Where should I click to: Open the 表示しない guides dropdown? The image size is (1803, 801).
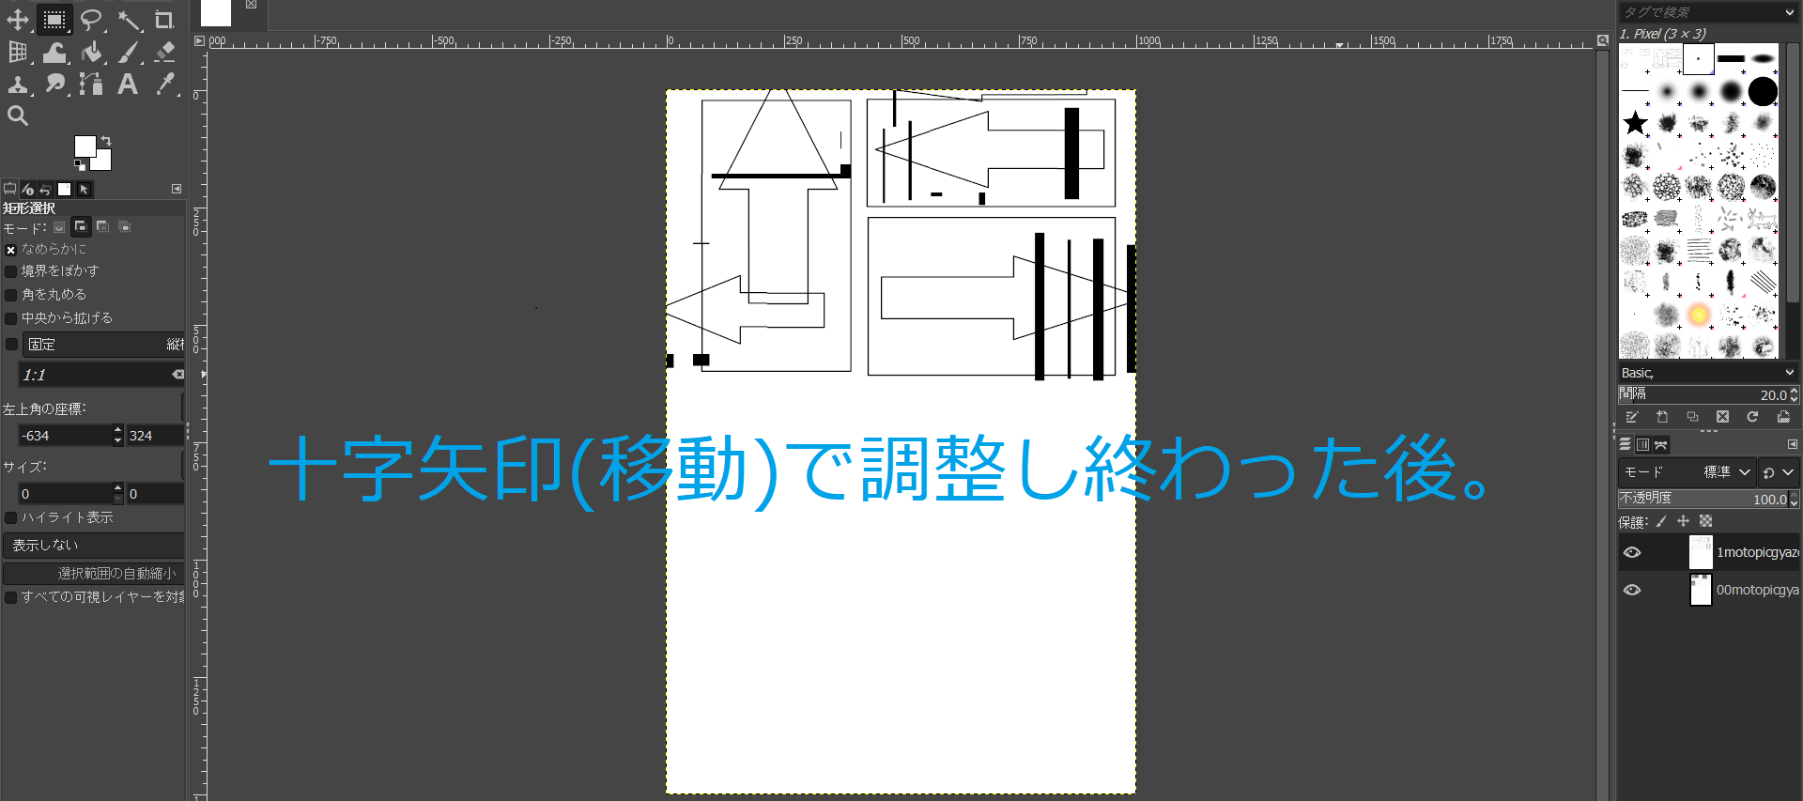pos(93,546)
